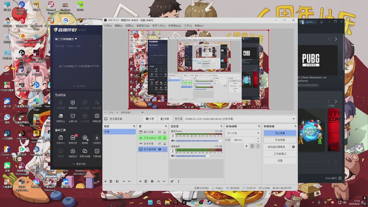
Task: Open source properties gear in Sources toolbar
Action: [152, 181]
